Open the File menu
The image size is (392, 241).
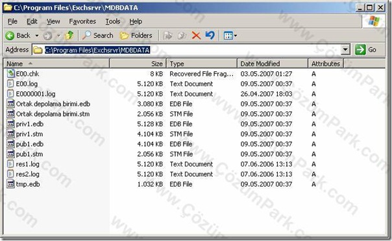tap(12, 22)
